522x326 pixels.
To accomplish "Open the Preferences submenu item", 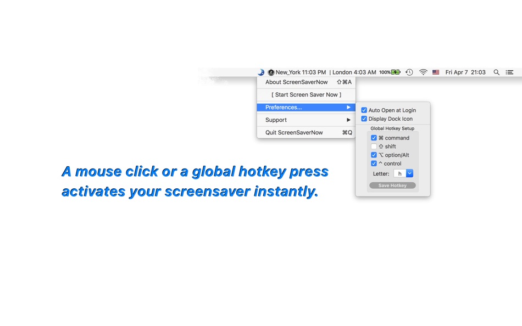I will click(306, 108).
